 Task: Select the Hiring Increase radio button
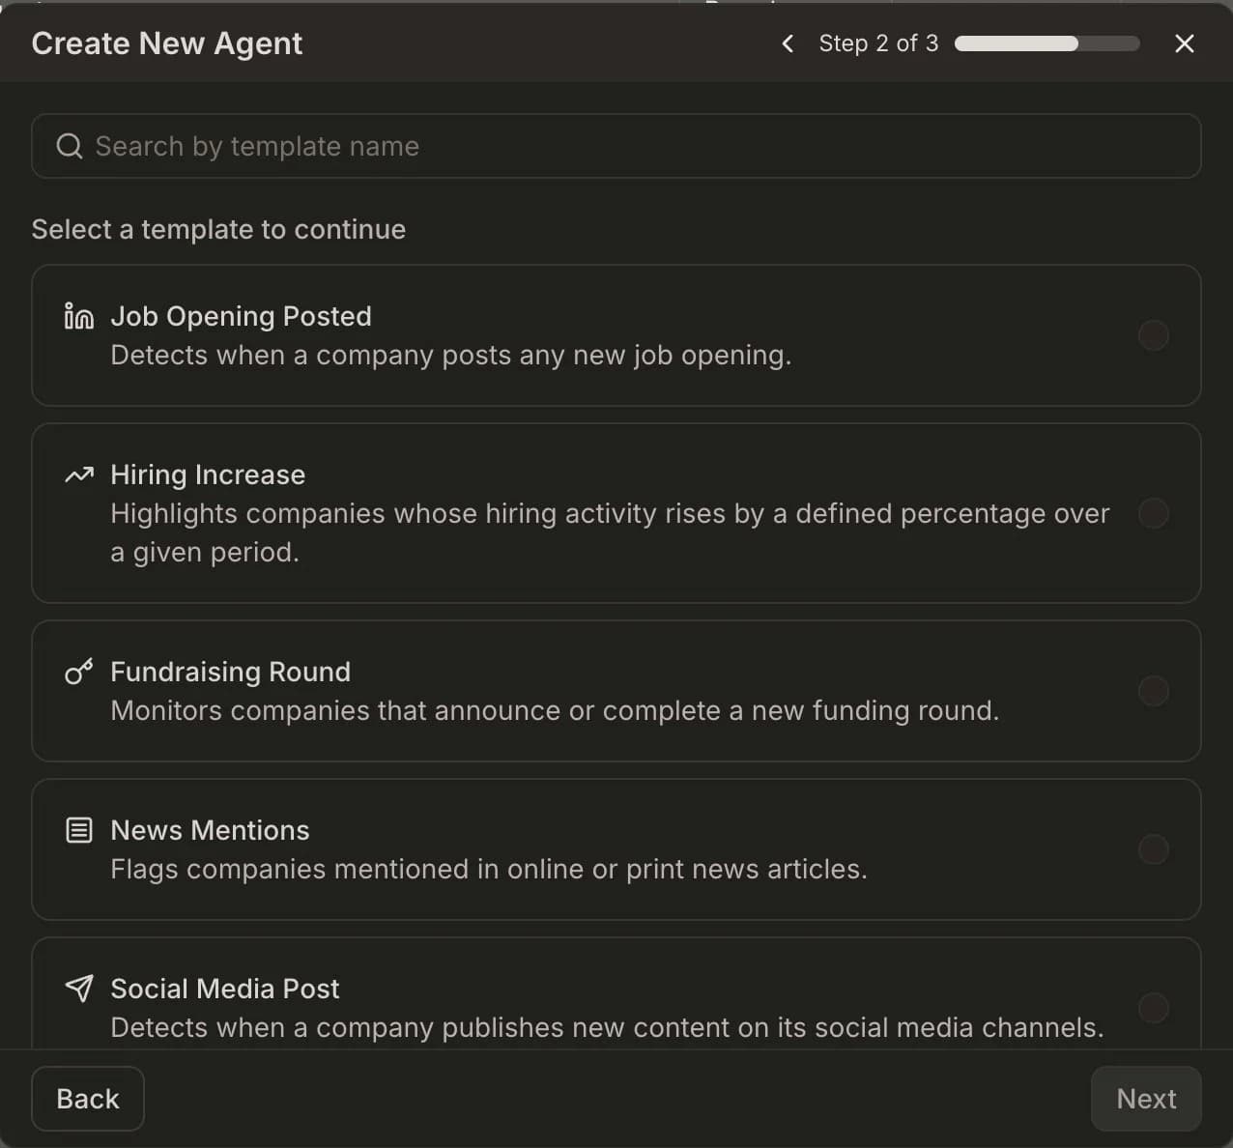[1154, 513]
